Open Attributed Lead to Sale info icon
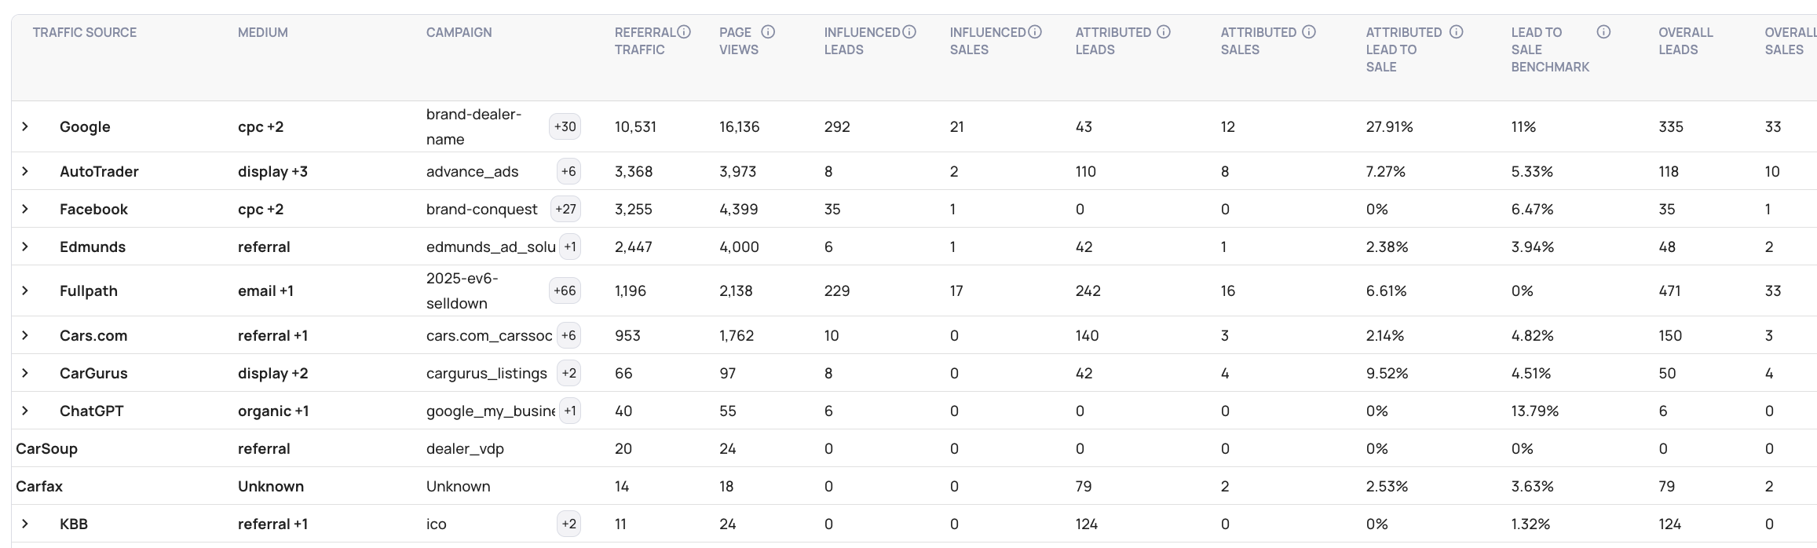 tap(1456, 32)
